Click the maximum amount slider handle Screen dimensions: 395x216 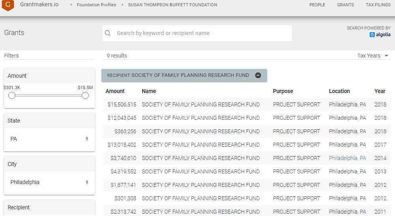point(85,95)
